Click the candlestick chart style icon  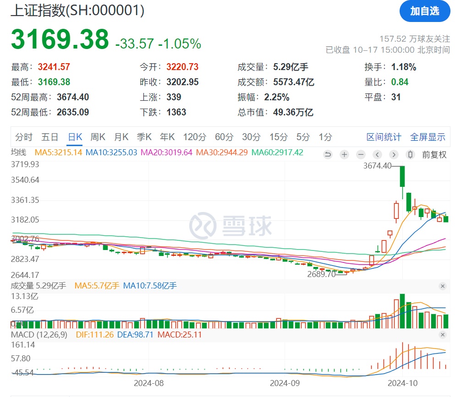pos(411,154)
